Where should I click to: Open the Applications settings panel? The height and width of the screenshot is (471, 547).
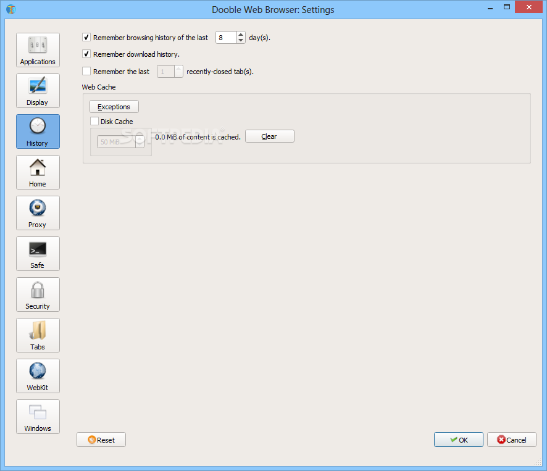click(38, 50)
